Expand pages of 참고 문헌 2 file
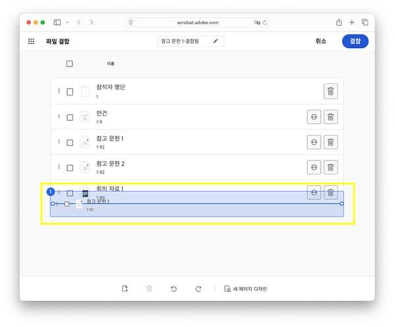Viewport: 395px width, 327px height. pos(314,167)
